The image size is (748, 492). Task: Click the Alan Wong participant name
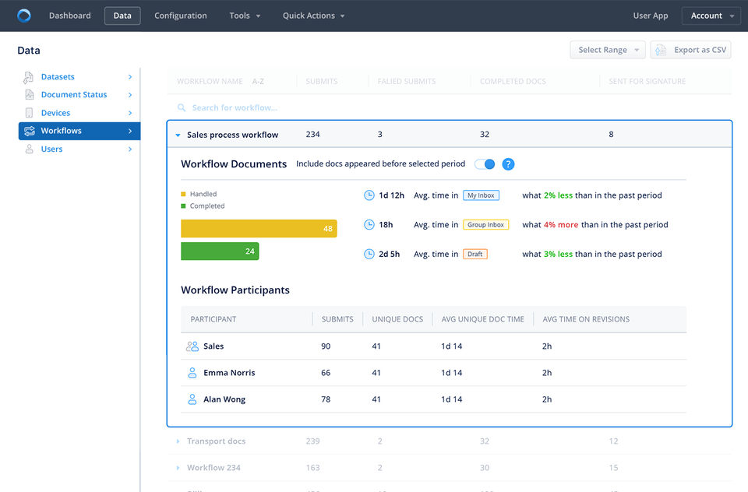tap(224, 399)
